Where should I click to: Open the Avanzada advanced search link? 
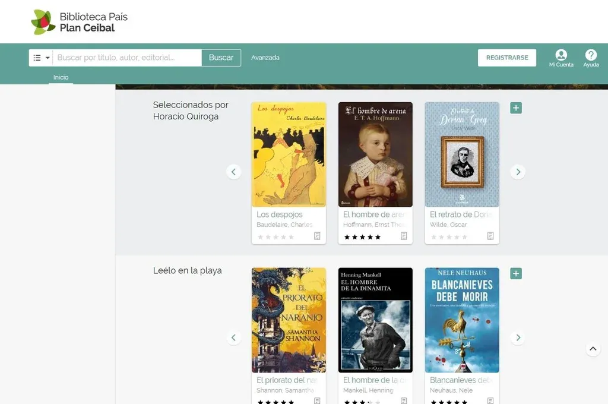[265, 58]
